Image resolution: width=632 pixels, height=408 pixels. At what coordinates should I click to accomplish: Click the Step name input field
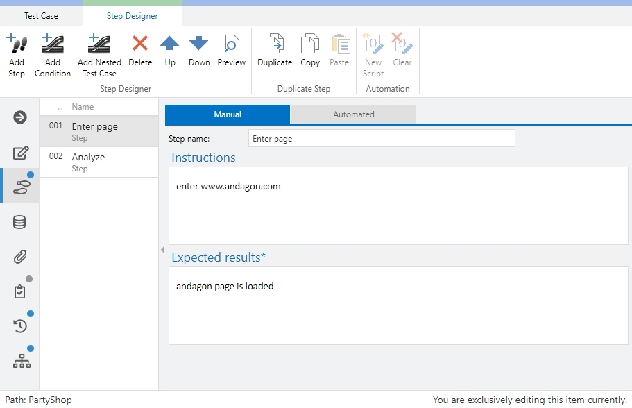point(382,139)
